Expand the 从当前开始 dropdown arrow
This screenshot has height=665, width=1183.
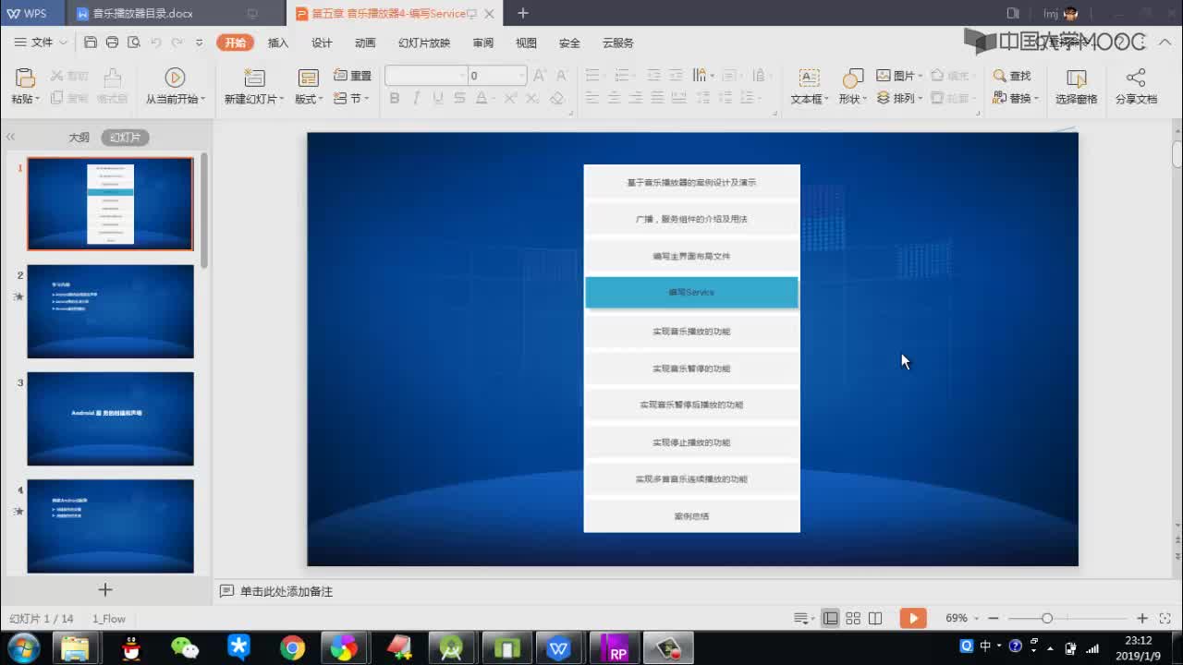202,99
